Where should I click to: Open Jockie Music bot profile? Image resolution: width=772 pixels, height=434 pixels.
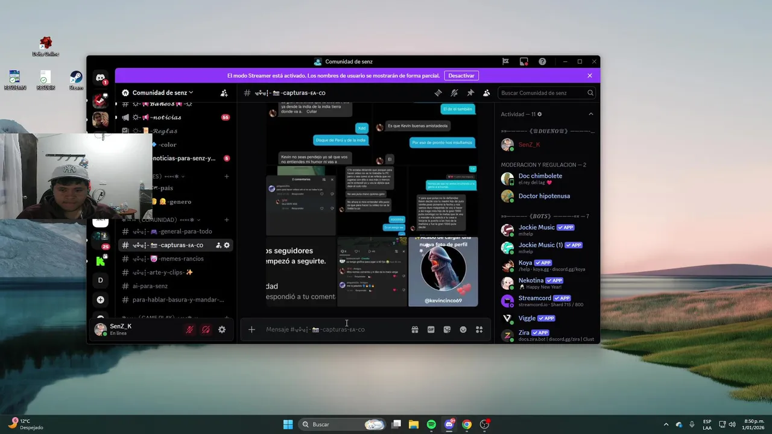coord(547,230)
